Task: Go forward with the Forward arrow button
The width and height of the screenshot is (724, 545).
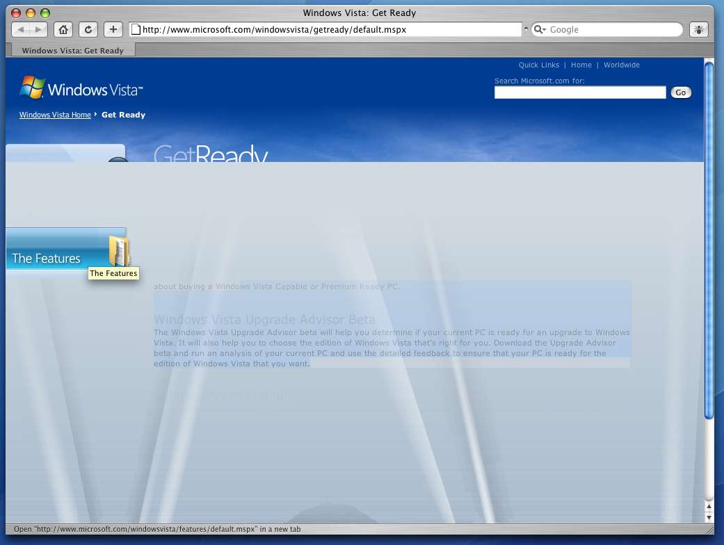Action: click(38, 29)
